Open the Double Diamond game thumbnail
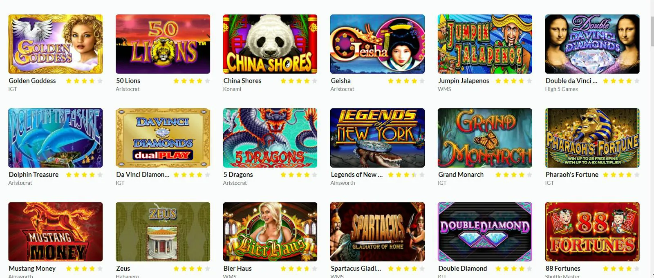Image resolution: width=654 pixels, height=278 pixels. click(485, 232)
